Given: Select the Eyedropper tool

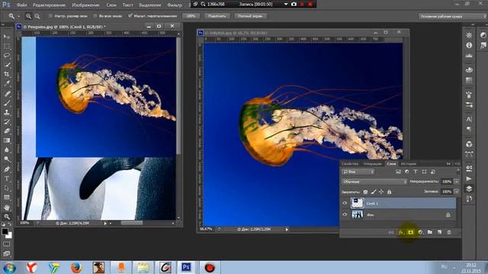Looking at the screenshot, I should [x=7, y=83].
